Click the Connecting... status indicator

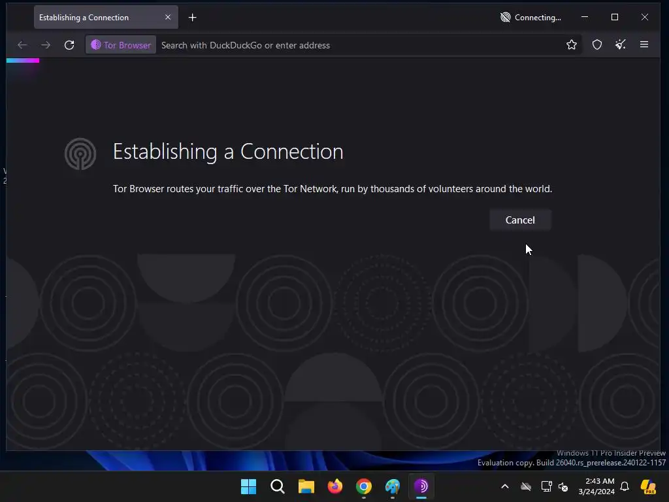(530, 18)
